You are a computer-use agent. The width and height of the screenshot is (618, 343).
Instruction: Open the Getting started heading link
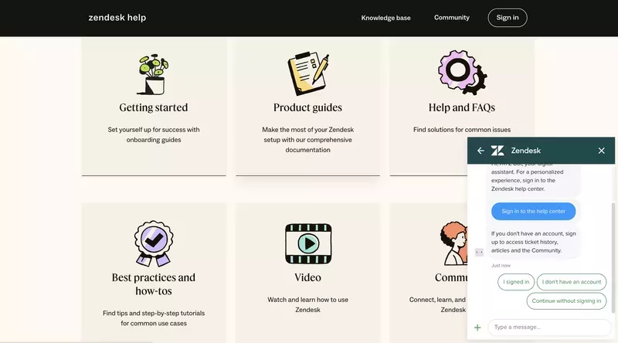153,107
